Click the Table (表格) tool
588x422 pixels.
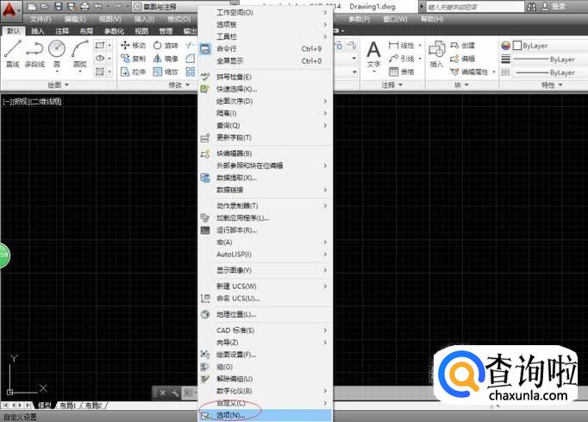click(x=401, y=72)
